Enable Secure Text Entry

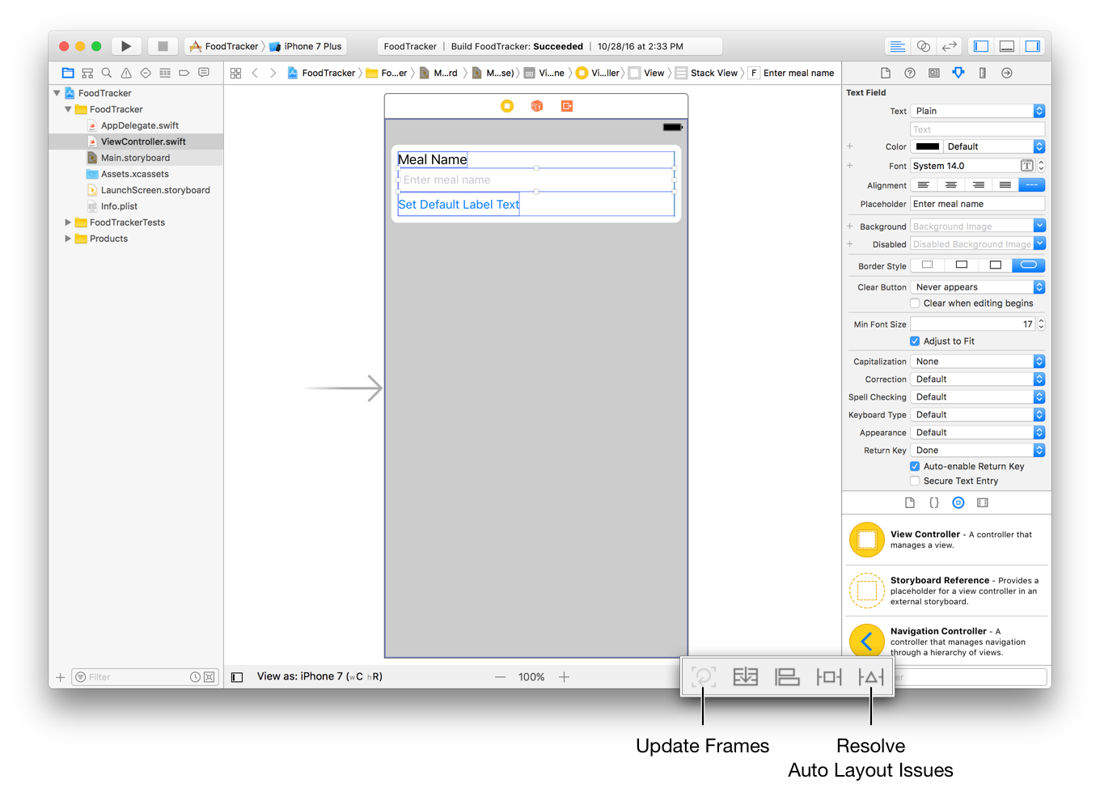[x=915, y=481]
